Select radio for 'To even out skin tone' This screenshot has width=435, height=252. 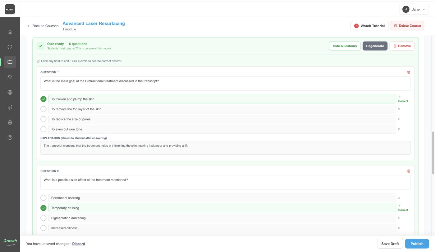[43, 129]
